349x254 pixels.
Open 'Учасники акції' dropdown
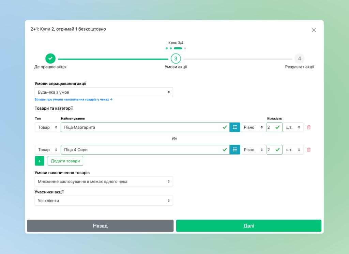click(x=104, y=201)
